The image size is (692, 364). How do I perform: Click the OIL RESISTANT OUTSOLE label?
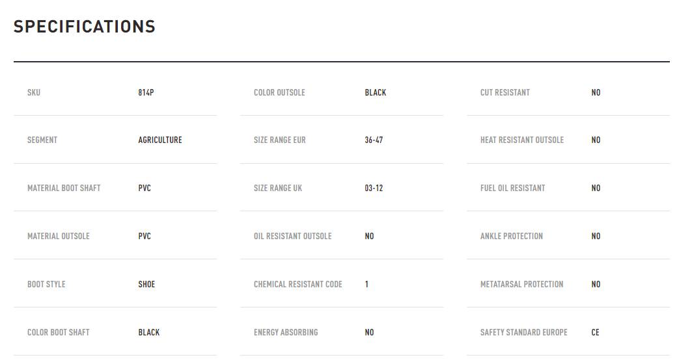tap(292, 236)
